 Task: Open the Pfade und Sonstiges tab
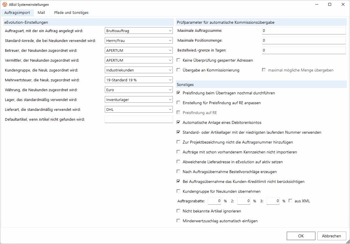pyautogui.click(x=71, y=13)
